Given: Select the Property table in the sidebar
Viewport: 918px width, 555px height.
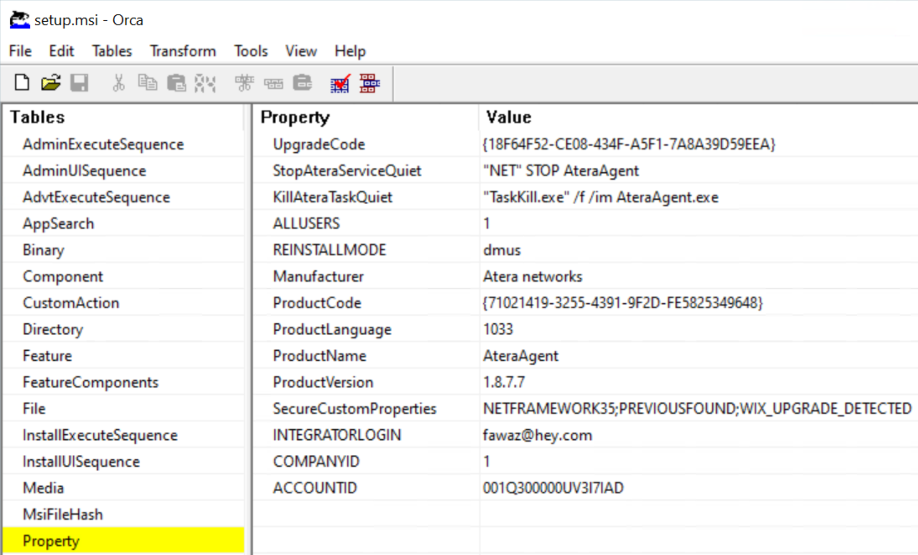Looking at the screenshot, I should click(x=51, y=540).
